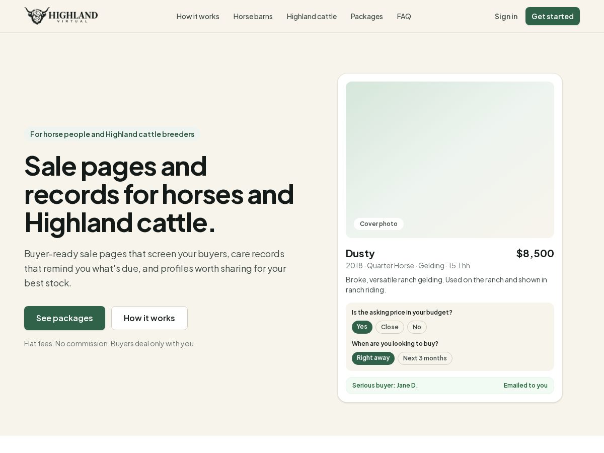Go to Horse barns in navigation
The image size is (604, 453).
click(x=253, y=16)
